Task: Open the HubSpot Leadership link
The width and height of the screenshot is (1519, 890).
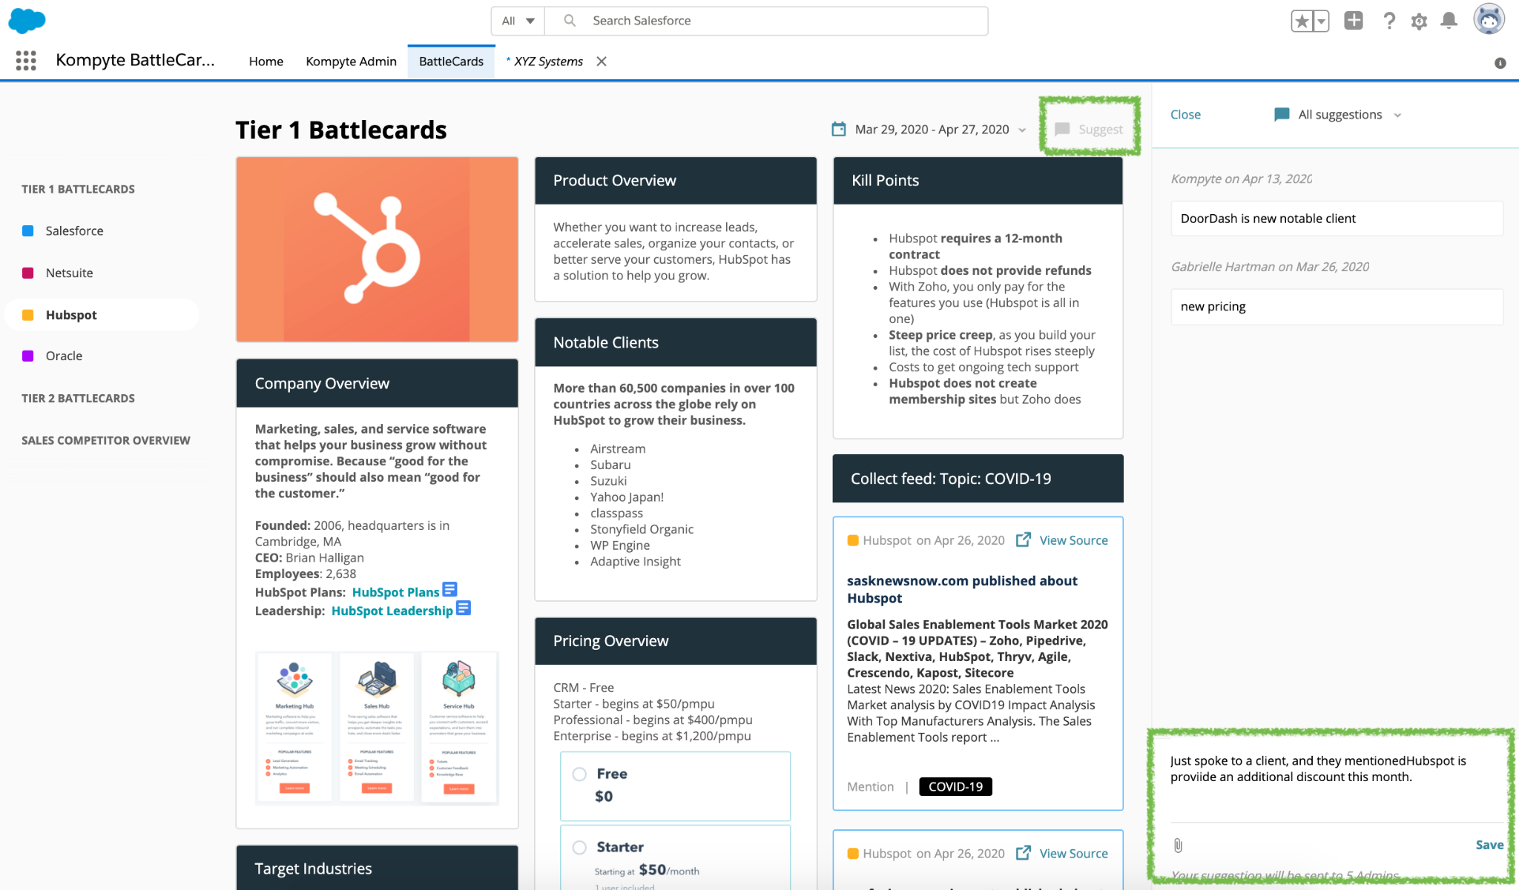Action: pos(392,611)
